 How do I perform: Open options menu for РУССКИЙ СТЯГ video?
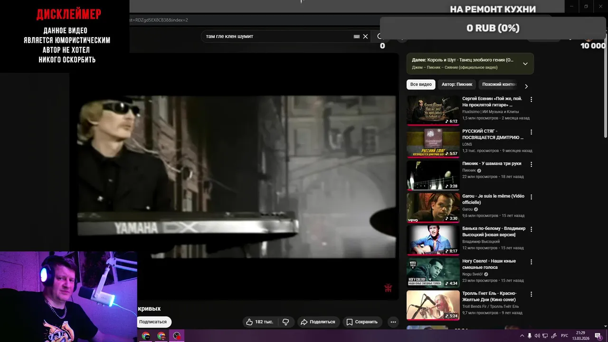[531, 132]
